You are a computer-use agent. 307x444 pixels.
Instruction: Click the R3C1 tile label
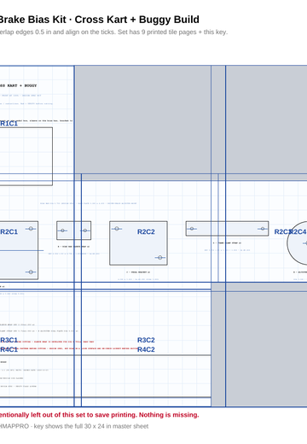pyautogui.click(x=9, y=340)
